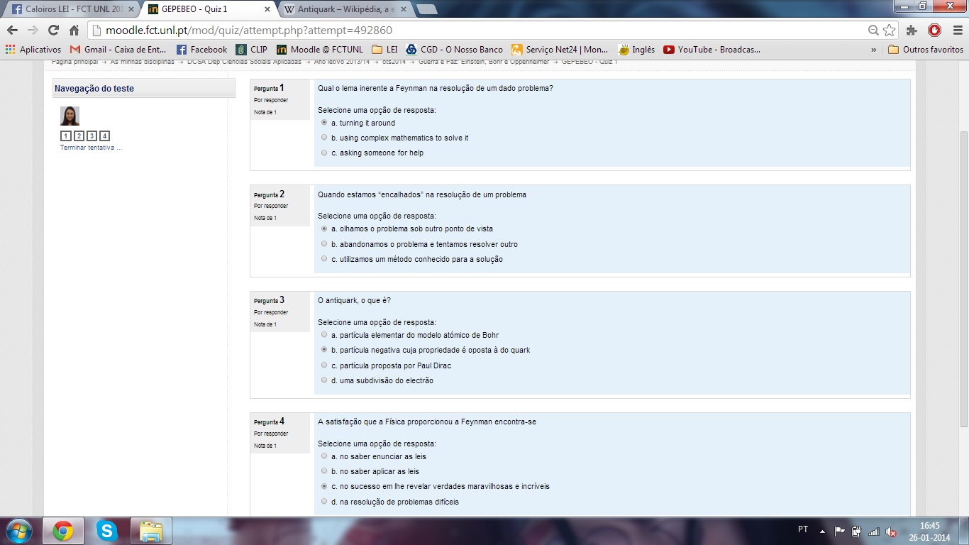Expand hidden bookmarks overflow chevron
This screenshot has height=545, width=969.
(x=873, y=50)
